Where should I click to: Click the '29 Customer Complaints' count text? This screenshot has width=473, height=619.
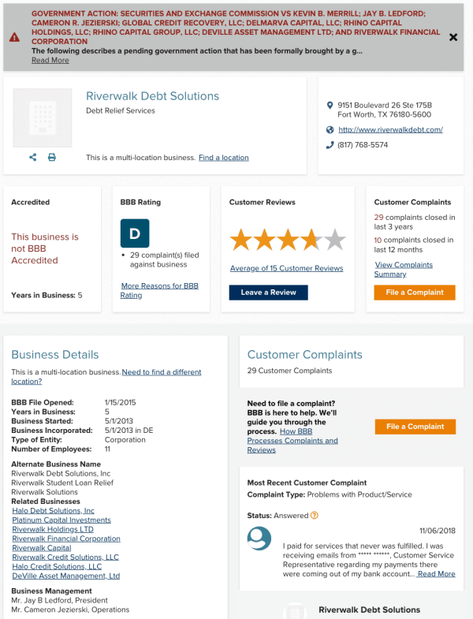coord(289,371)
